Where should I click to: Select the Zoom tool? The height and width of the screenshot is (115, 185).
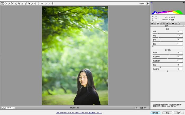tap(2, 3)
